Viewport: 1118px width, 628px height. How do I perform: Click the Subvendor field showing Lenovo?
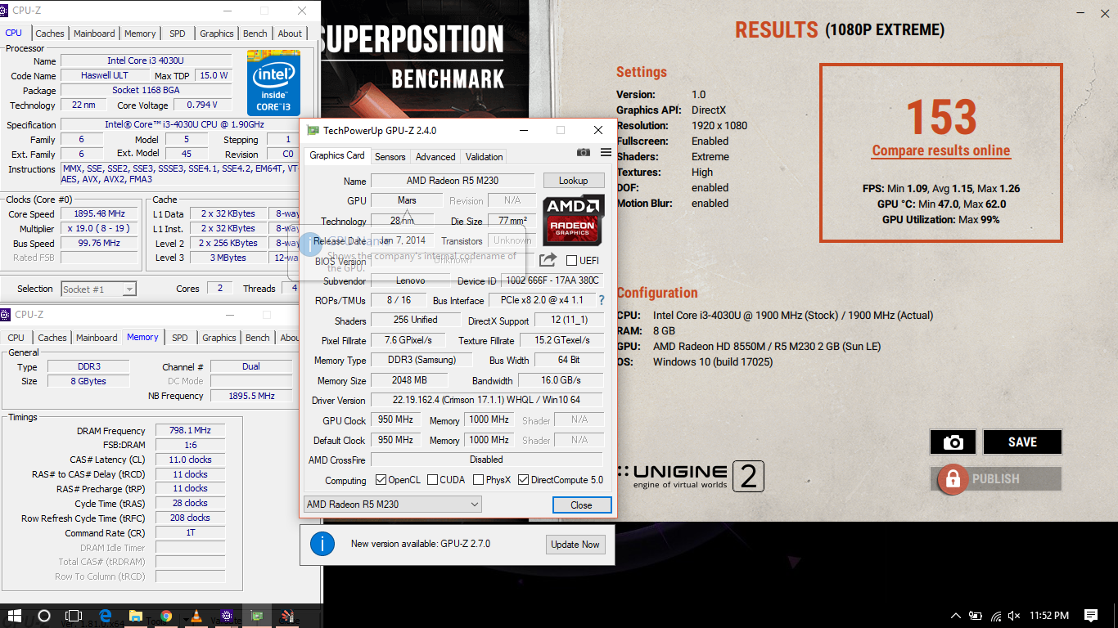(409, 280)
